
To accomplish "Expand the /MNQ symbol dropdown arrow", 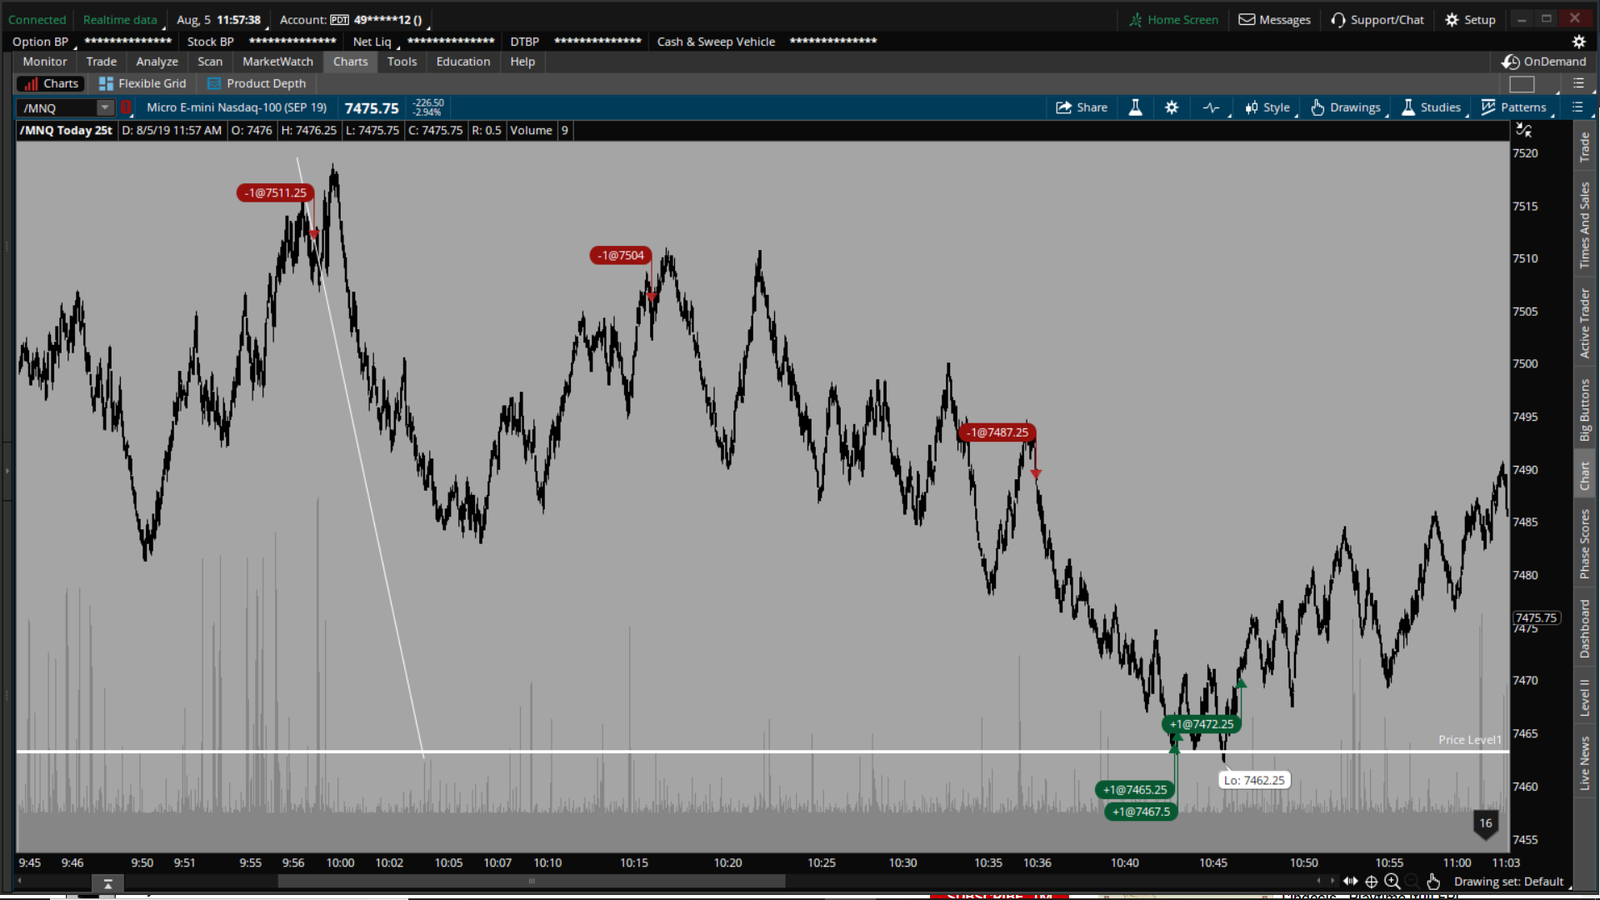I will click(105, 107).
